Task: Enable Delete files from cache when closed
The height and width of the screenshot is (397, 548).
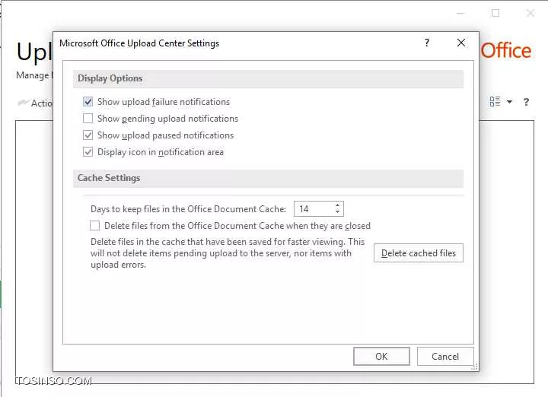Action: [x=94, y=226]
